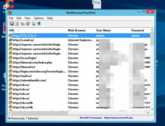Open the File menu
Image resolution: width=165 pixels, height=126 pixels.
(11, 18)
